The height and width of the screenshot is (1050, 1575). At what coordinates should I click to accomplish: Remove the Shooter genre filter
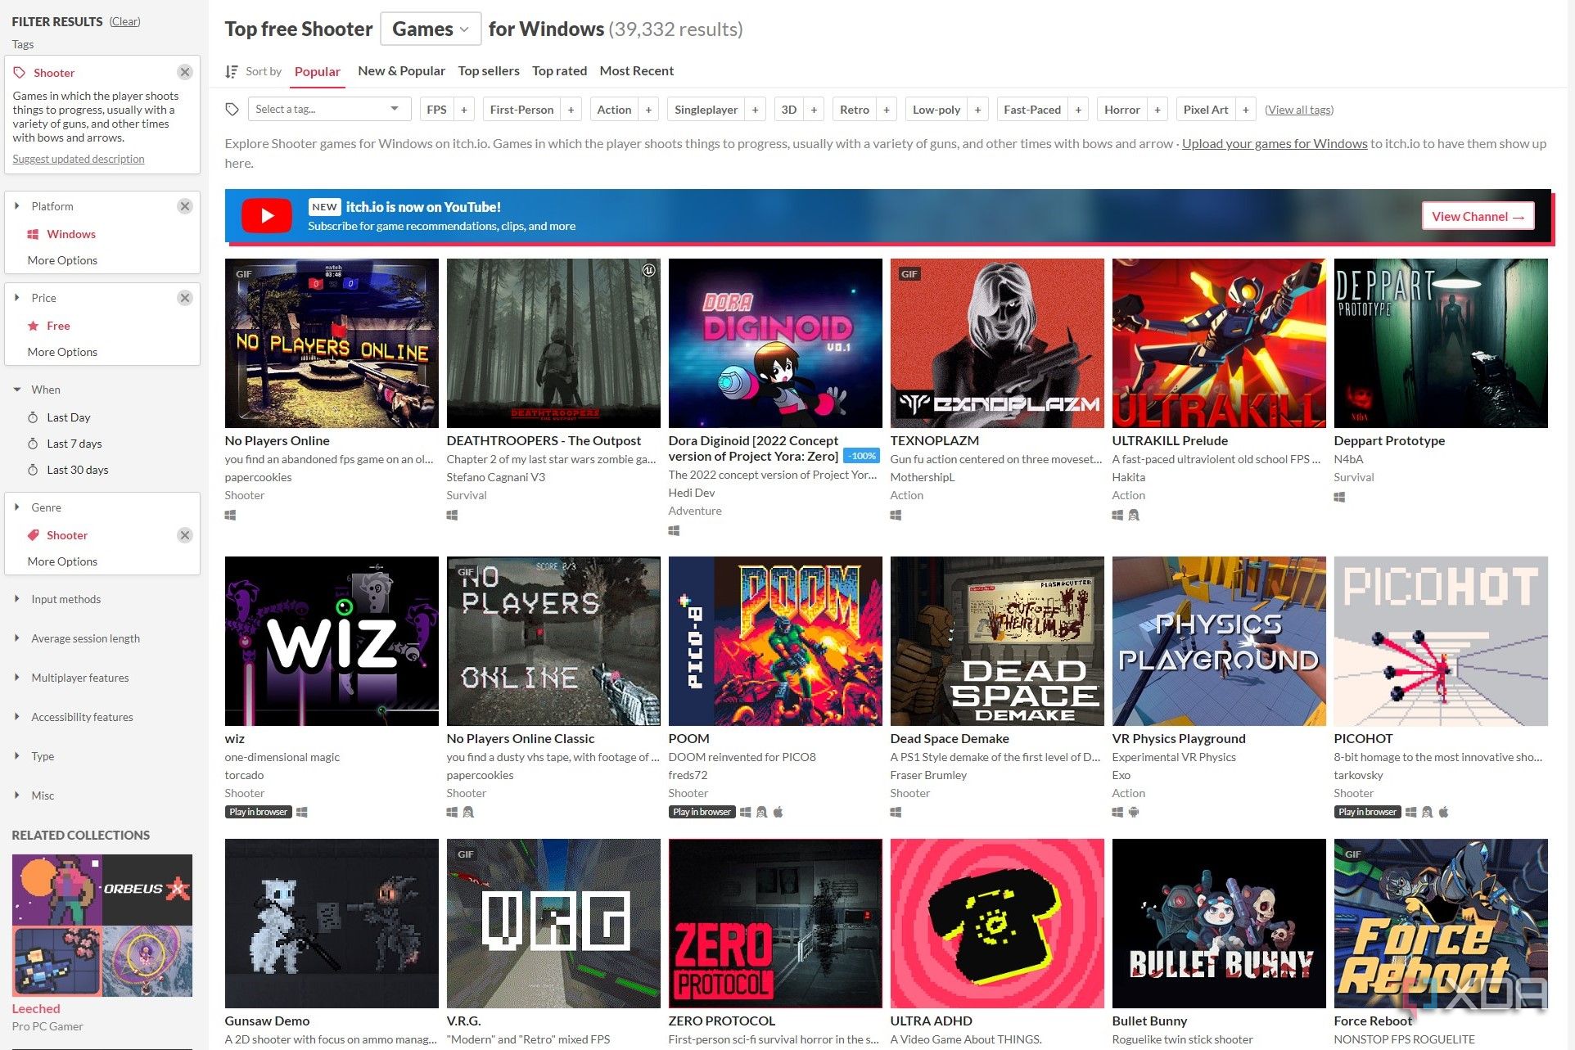coord(185,535)
